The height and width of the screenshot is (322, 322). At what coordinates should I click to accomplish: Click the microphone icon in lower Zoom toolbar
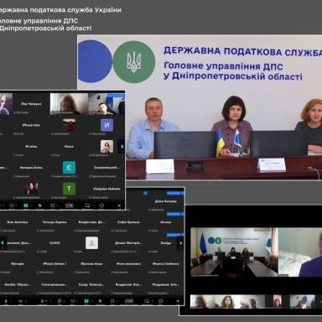coord(6,301)
